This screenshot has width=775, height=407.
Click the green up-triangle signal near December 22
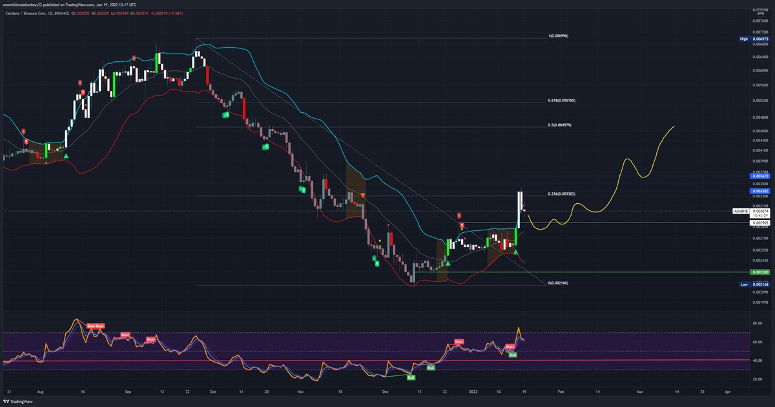pos(446,264)
